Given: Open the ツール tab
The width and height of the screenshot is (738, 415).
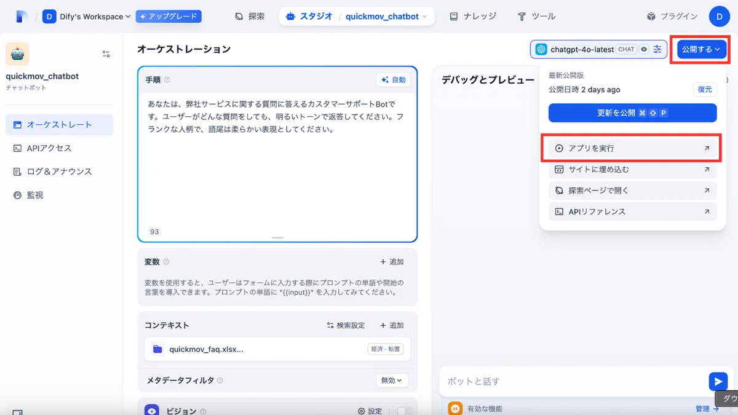Looking at the screenshot, I should click(x=536, y=17).
